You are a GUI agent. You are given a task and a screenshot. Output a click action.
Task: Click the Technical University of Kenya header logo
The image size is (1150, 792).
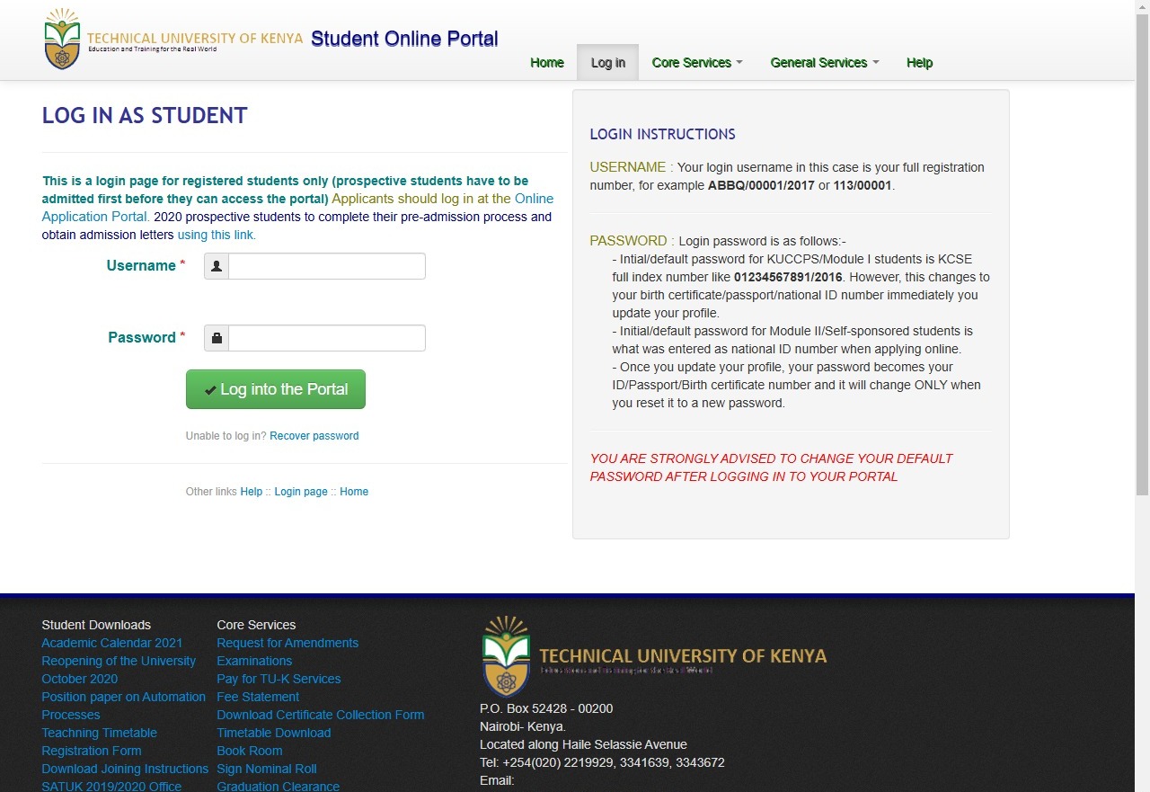pos(173,40)
